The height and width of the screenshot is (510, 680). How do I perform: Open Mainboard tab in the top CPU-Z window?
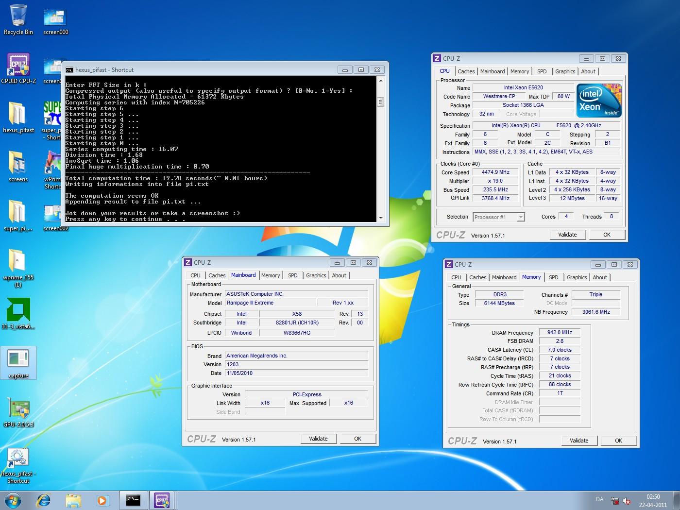pyautogui.click(x=493, y=71)
